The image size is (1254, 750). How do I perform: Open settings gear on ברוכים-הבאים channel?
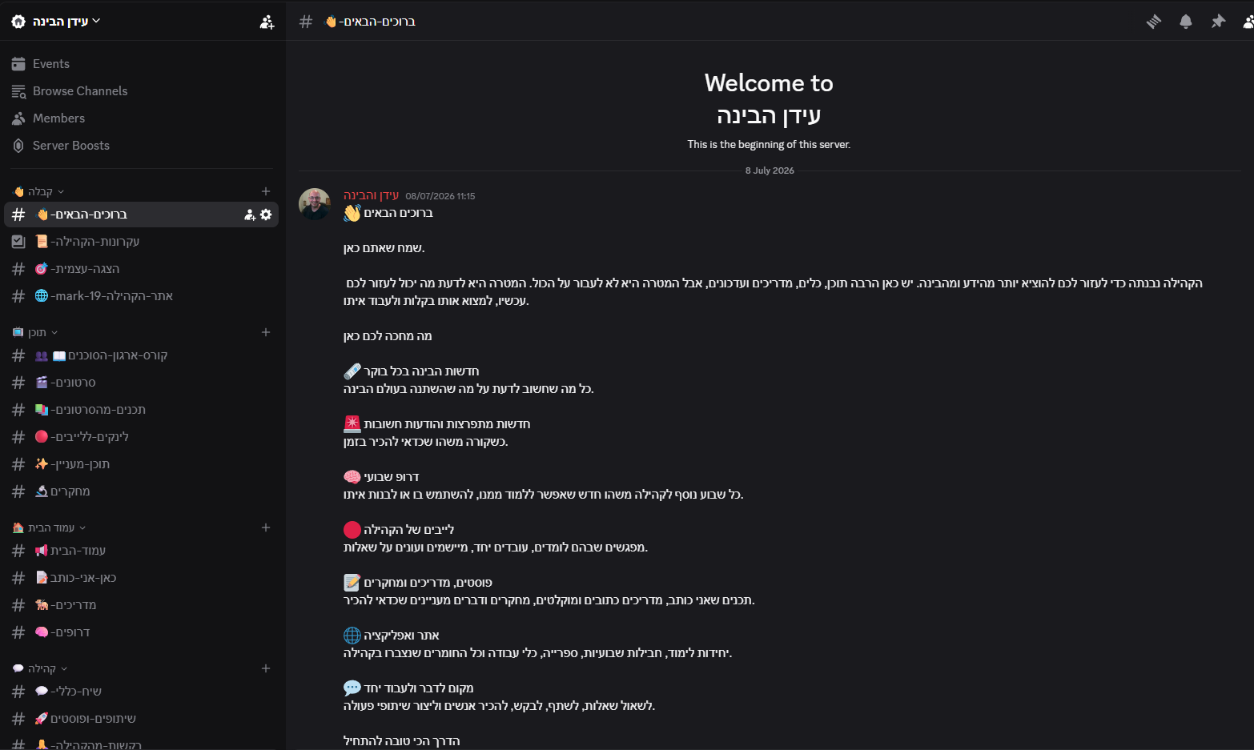point(266,215)
